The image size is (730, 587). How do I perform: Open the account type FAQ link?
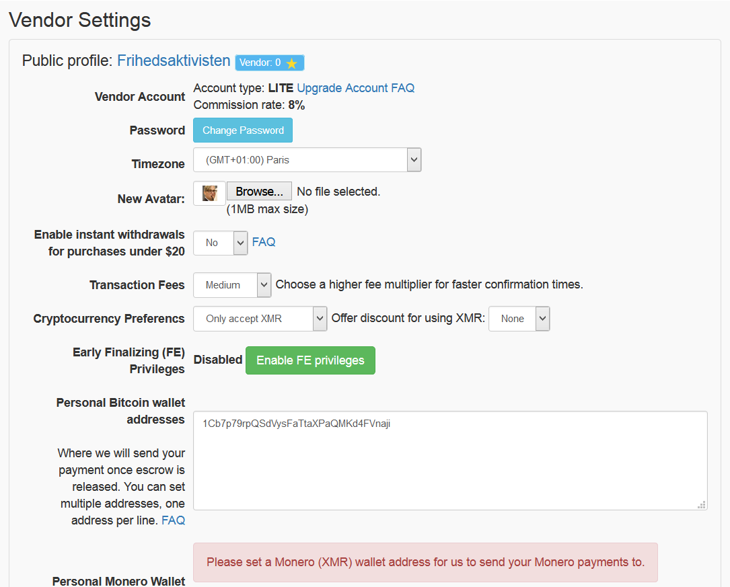pyautogui.click(x=402, y=88)
